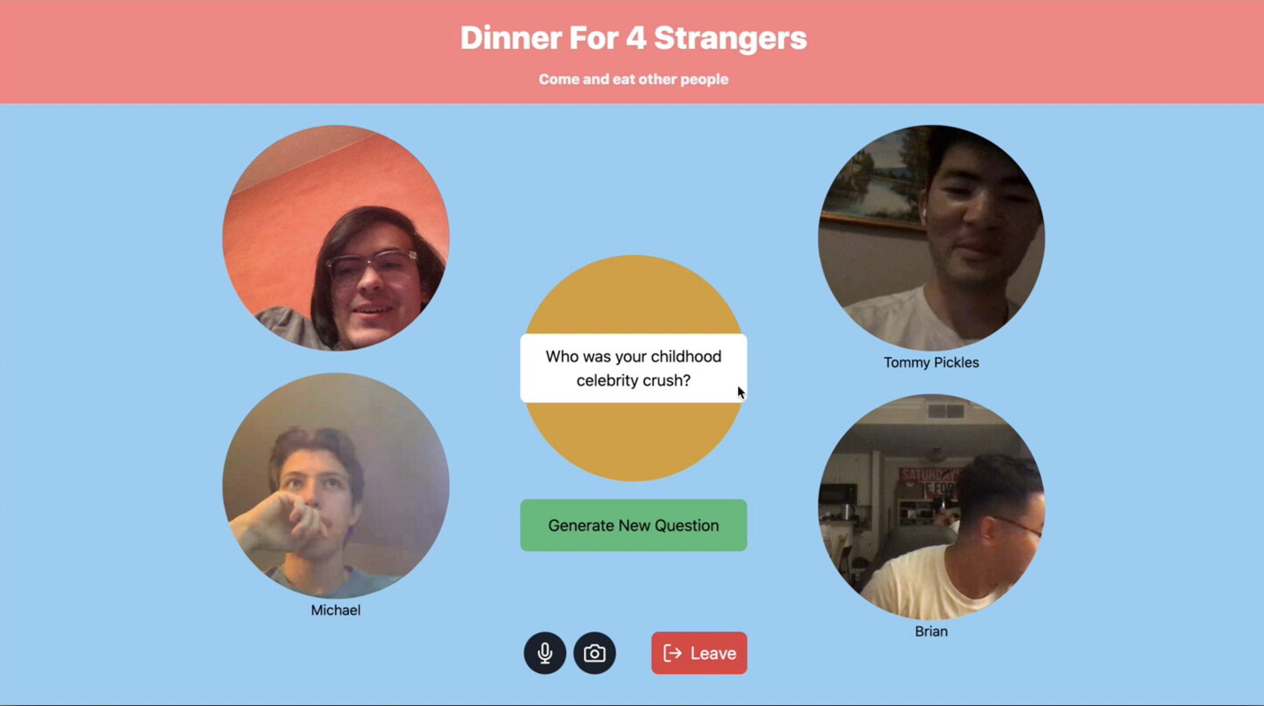Click the Tommy Pickles name label
Screen dimensions: 1264x706
(931, 362)
